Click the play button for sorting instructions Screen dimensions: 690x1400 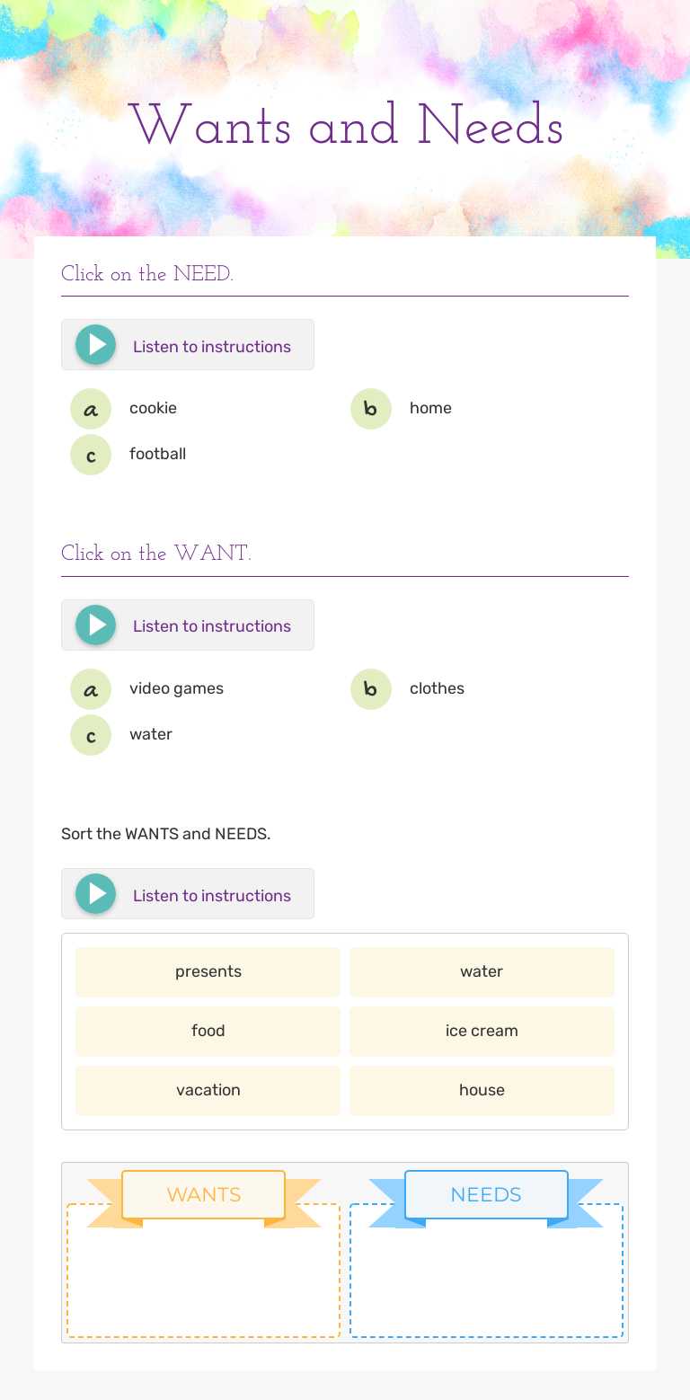[x=95, y=893]
